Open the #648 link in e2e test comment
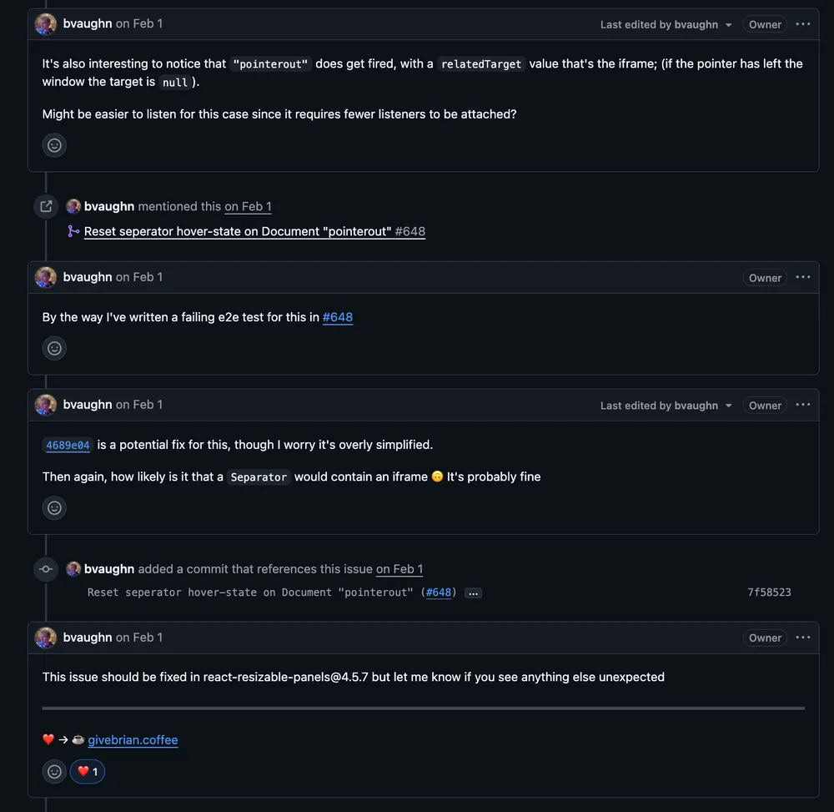This screenshot has width=834, height=812. 338,317
